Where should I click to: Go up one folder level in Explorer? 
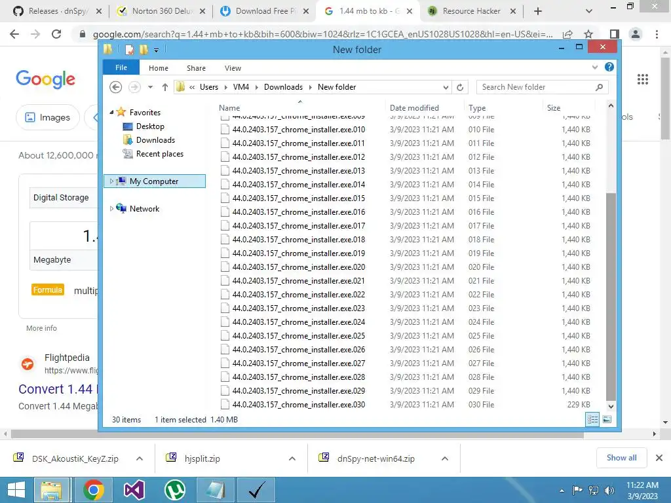click(x=164, y=87)
